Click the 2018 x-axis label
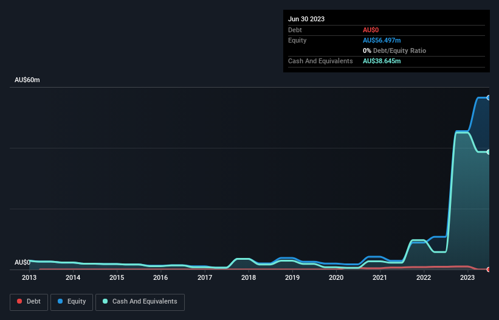The height and width of the screenshot is (320, 499). tap(249, 277)
